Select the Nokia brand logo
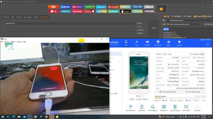 point(65,11)
